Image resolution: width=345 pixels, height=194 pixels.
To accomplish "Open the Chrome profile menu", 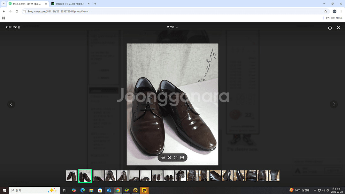I will pos(334,11).
